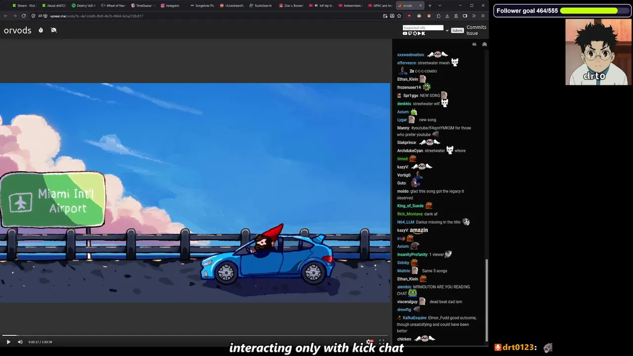
Task: Click the stopwatch icon beside orvods
Action: click(x=41, y=30)
